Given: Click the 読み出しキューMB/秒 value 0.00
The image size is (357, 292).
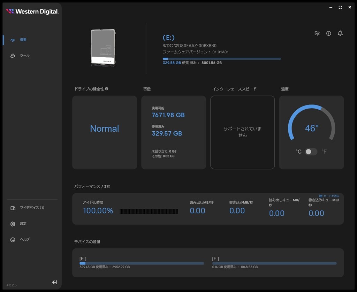Looking at the screenshot, I should click(x=276, y=213).
